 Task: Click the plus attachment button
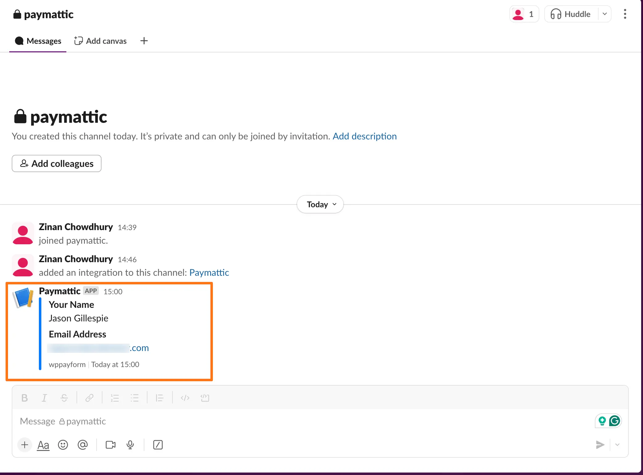click(x=25, y=445)
